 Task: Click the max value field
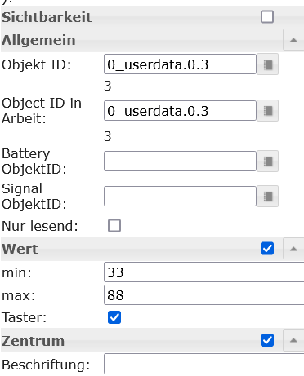(x=204, y=295)
